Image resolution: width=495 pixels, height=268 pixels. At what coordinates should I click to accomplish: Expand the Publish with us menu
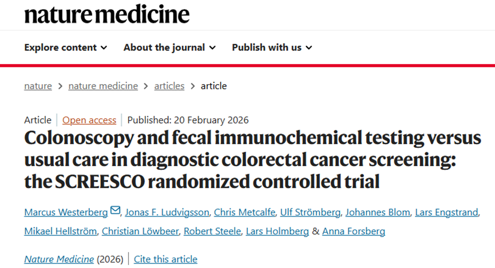272,48
